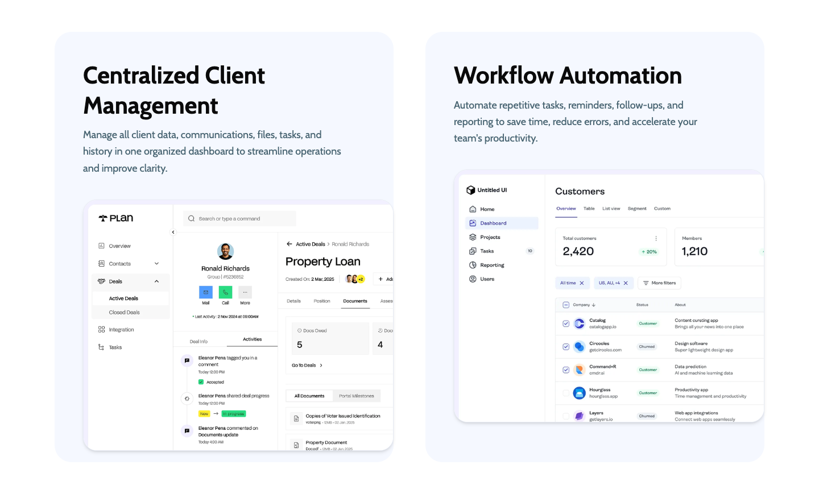Click the green Call phone icon

click(225, 292)
